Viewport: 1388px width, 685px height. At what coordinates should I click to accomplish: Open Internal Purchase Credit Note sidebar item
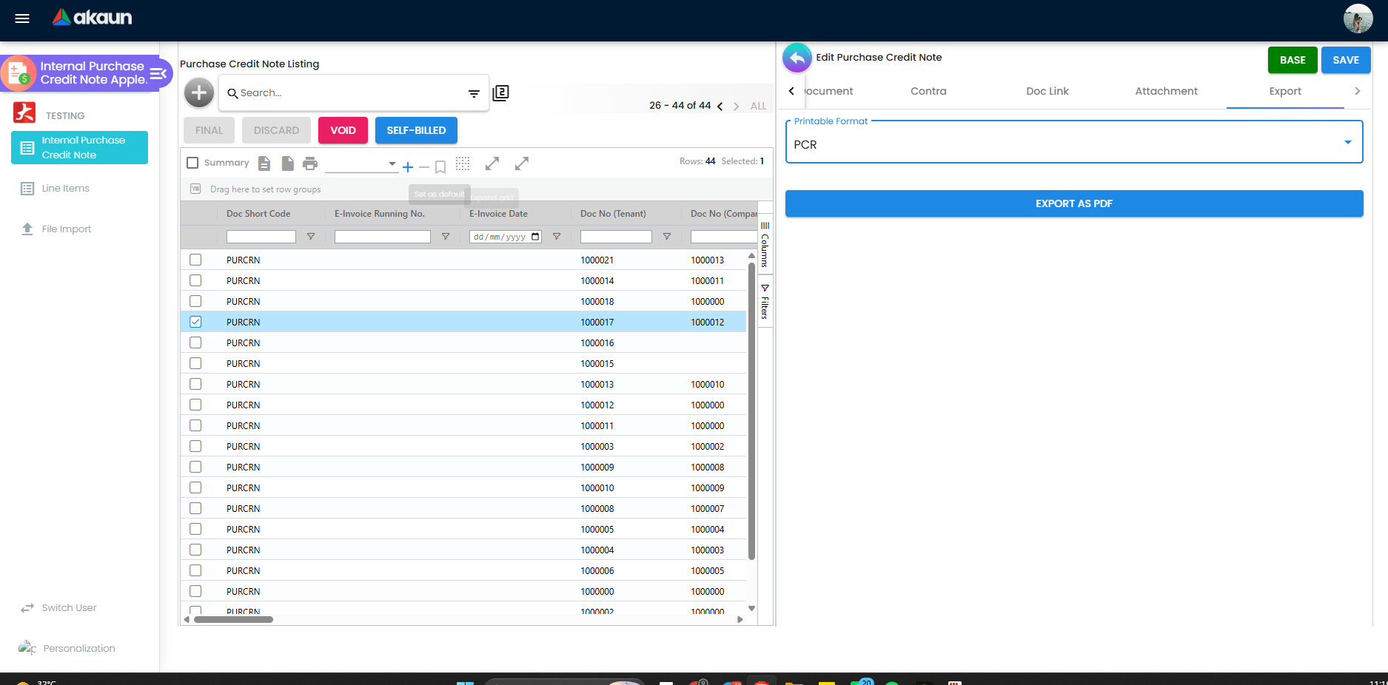pos(79,148)
